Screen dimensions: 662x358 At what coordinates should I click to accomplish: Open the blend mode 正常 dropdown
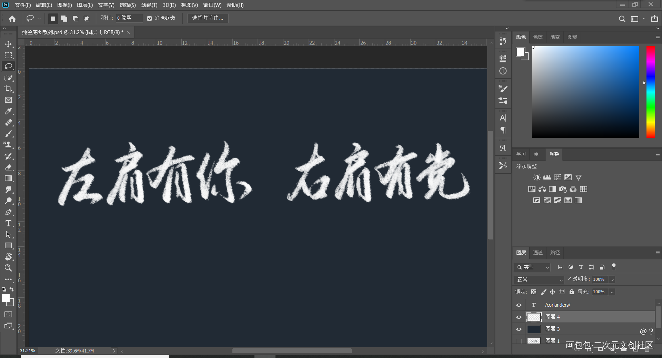click(539, 280)
